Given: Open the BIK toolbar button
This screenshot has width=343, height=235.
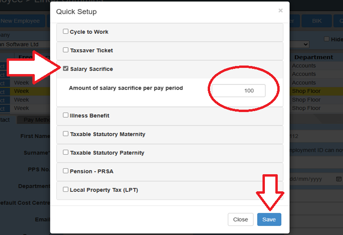Looking at the screenshot, I should (317, 21).
